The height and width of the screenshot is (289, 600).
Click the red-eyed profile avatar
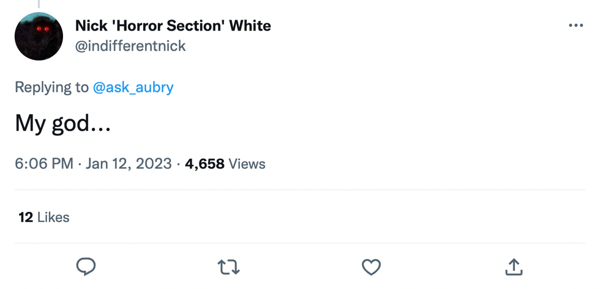39,36
